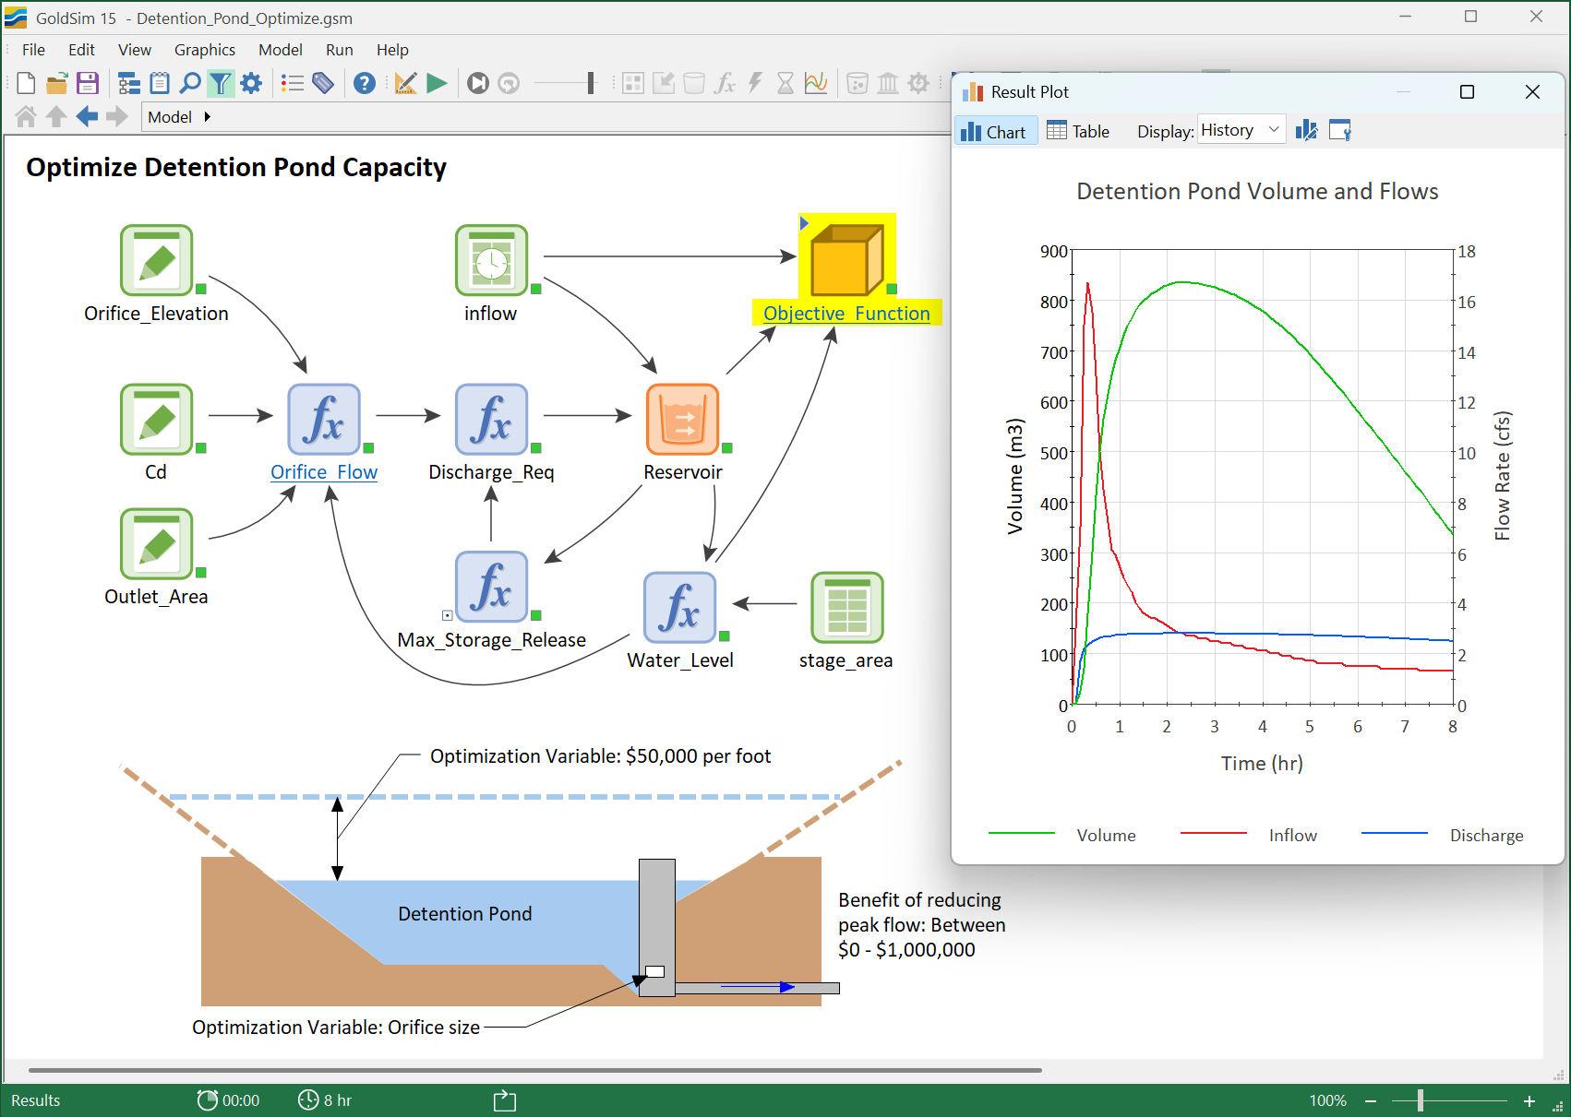Image resolution: width=1571 pixels, height=1117 pixels.
Task: Click the Home navigation icon
Action: 26,116
